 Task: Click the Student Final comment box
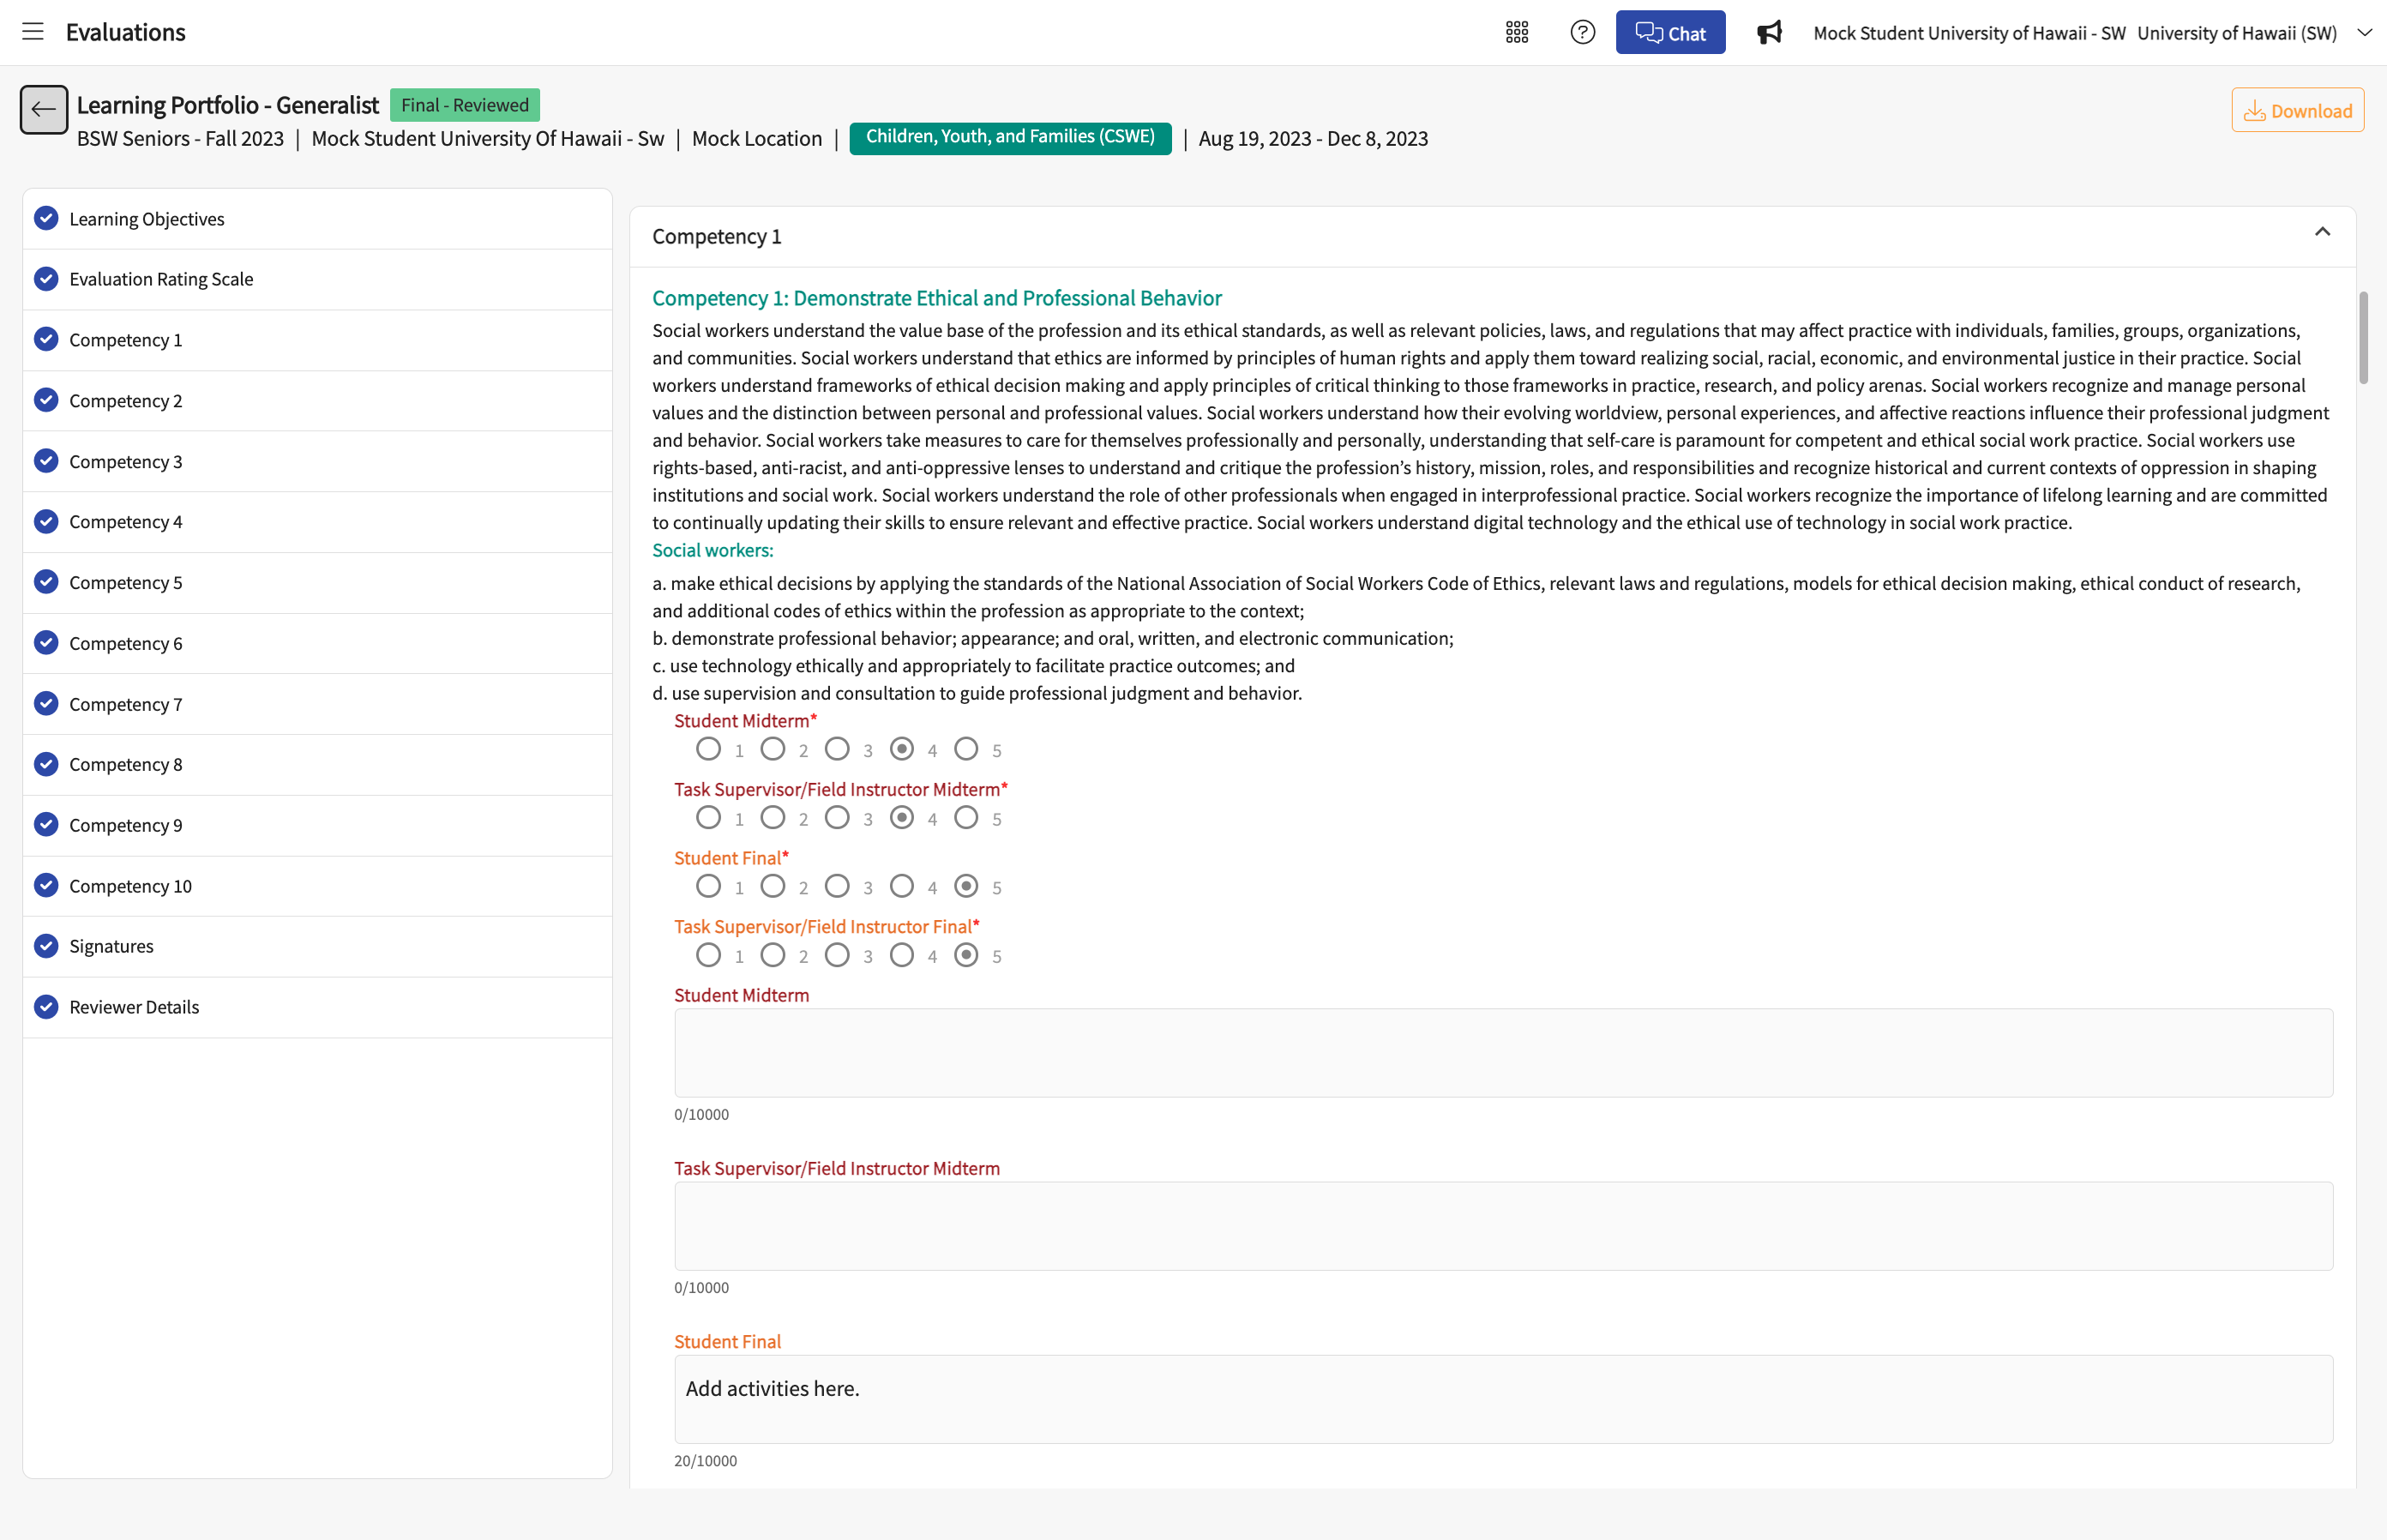pos(1503,1399)
